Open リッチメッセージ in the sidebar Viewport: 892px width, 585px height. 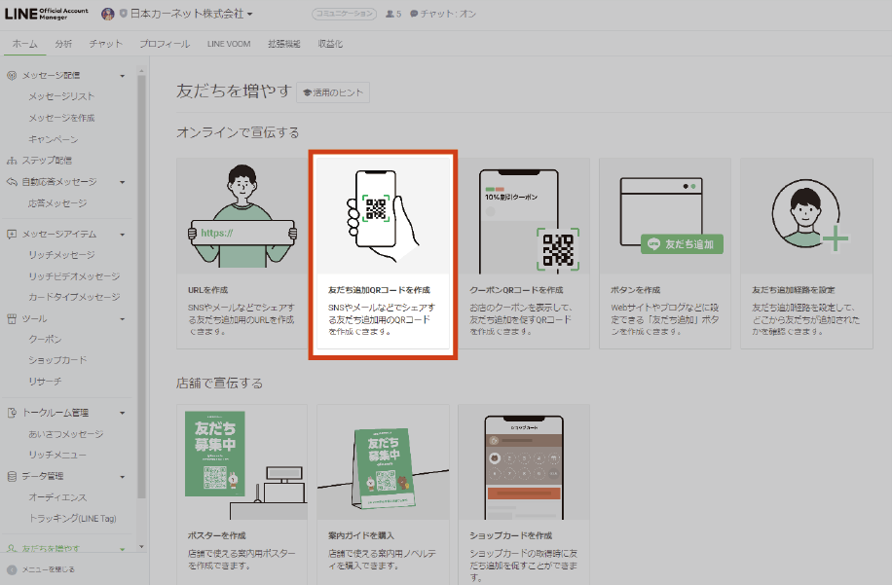61,255
